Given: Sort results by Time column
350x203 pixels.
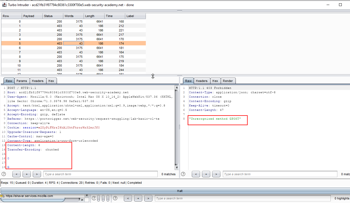Looking at the screenshot, I should click(115, 16).
